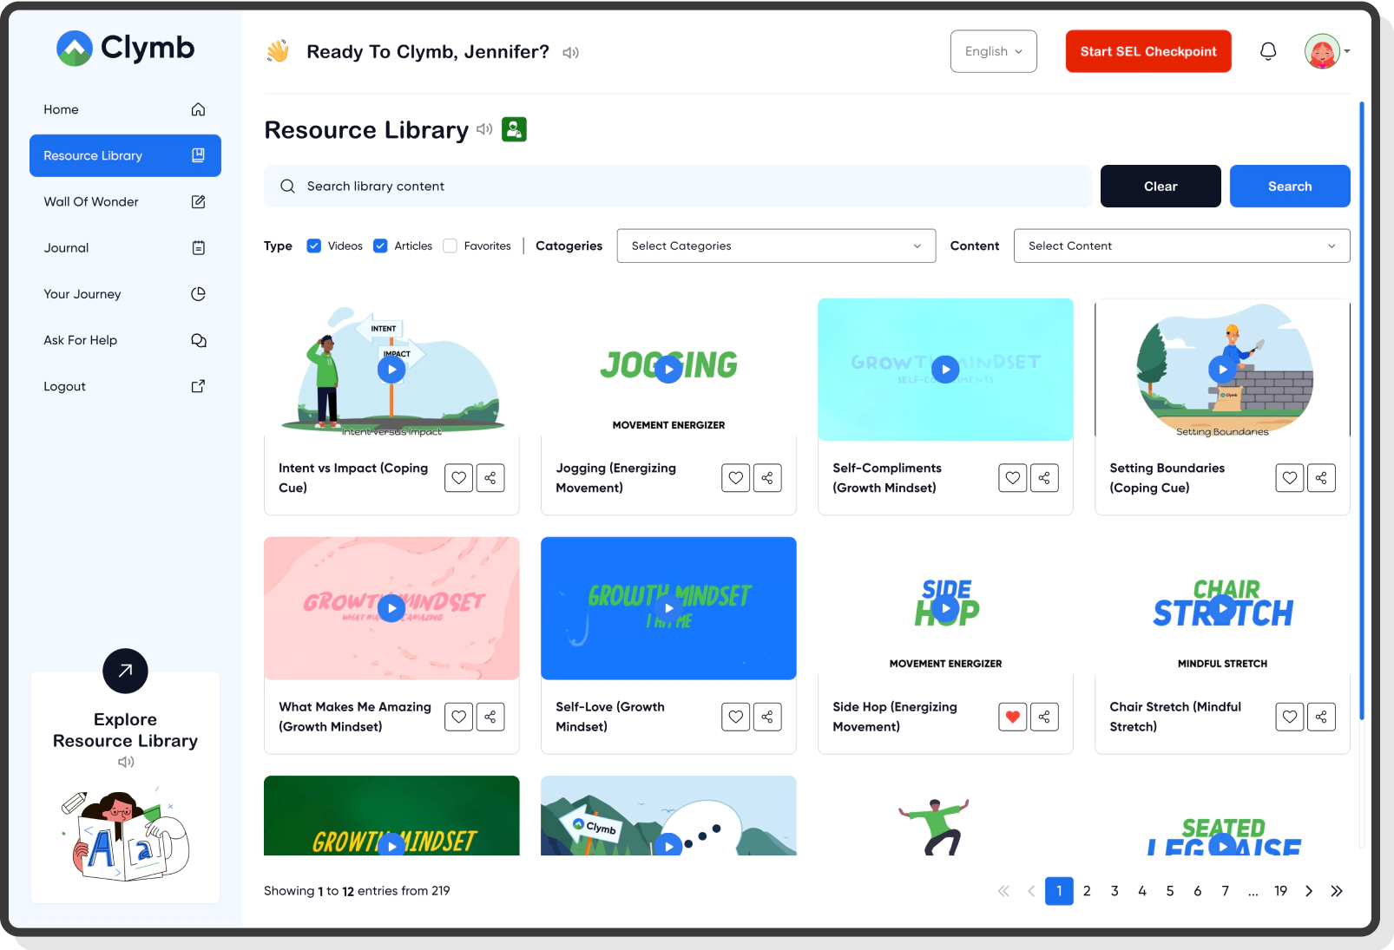Click the text-to-speech icon next to Resource Library
The width and height of the screenshot is (1394, 950).
point(485,130)
